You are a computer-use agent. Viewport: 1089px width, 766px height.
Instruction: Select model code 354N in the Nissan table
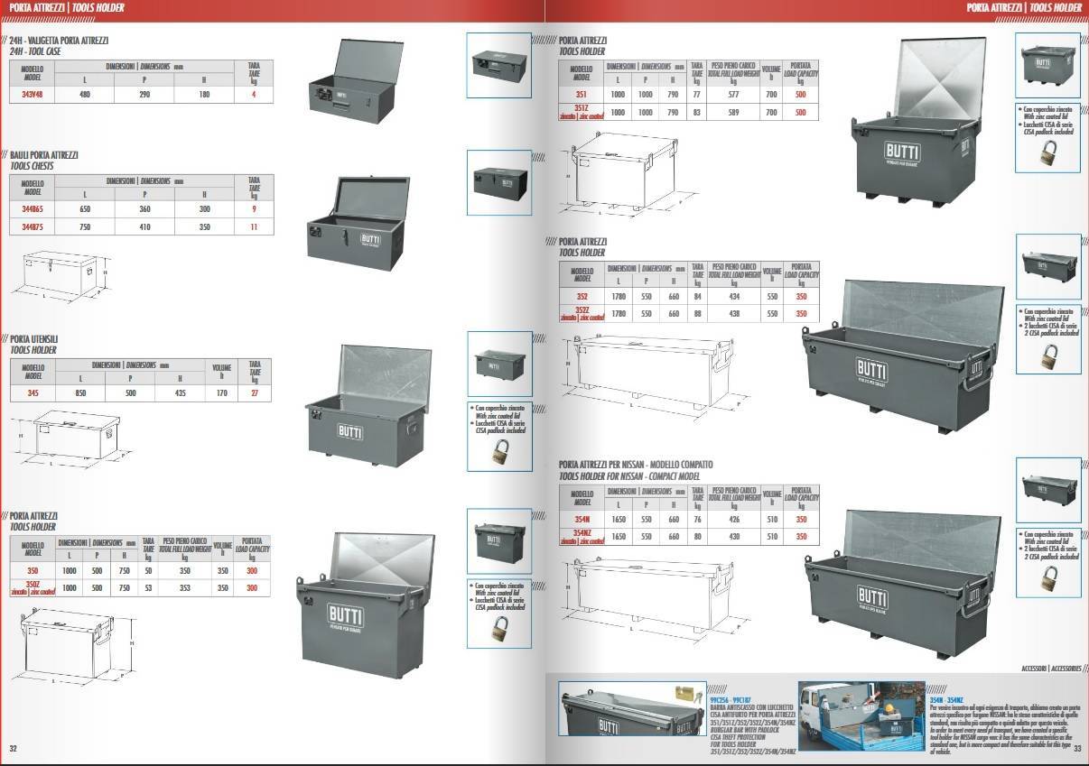pos(582,520)
